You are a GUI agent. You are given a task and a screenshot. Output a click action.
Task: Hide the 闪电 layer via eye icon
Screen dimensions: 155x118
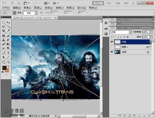tap(112, 42)
